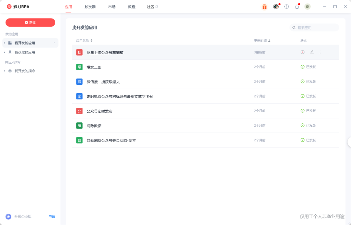351x225 pixels.
Task: Click the eye avatar icon in header
Action: point(276,7)
